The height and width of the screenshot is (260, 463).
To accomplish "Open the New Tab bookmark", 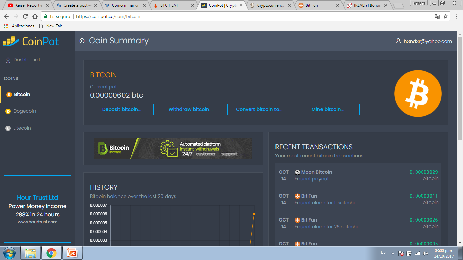I will tap(51, 26).
